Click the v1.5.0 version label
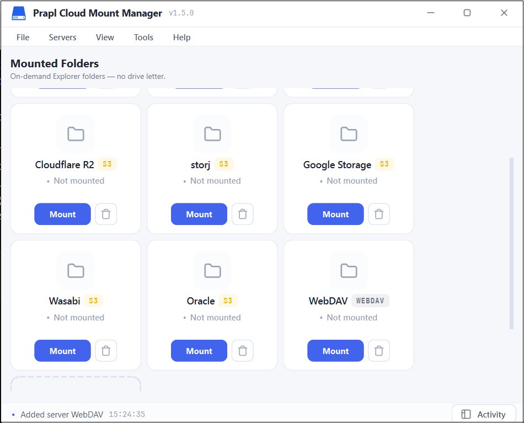Viewport: 524px width, 423px height. point(181,13)
